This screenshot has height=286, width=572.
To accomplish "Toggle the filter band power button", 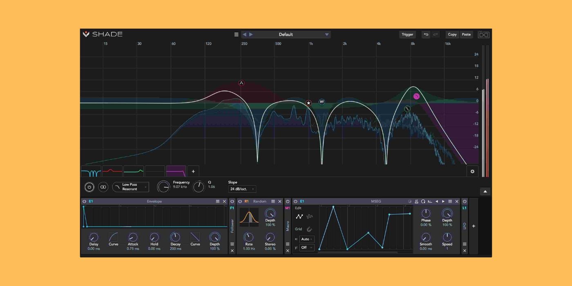I will [x=90, y=187].
